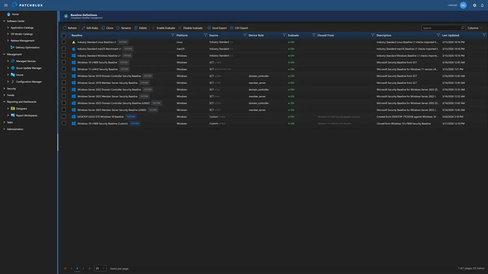Click Disable Evaluate
The height and width of the screenshot is (274, 488).
190,28
